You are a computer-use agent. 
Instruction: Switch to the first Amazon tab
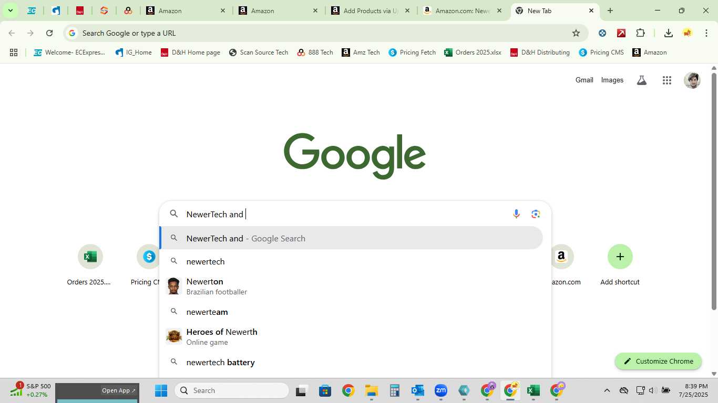coord(186,10)
